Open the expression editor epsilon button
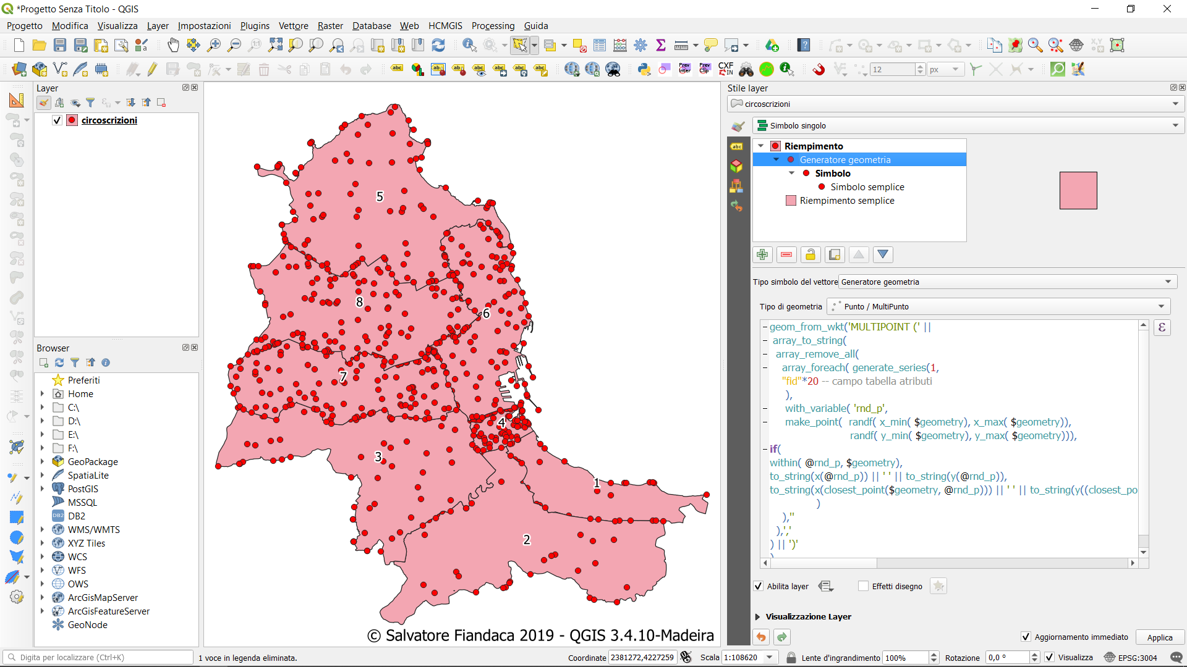The image size is (1187, 667). point(1162,327)
